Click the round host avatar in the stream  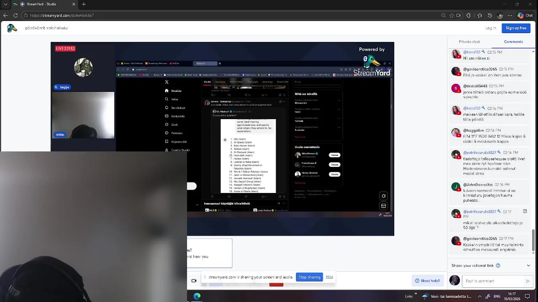[83, 67]
